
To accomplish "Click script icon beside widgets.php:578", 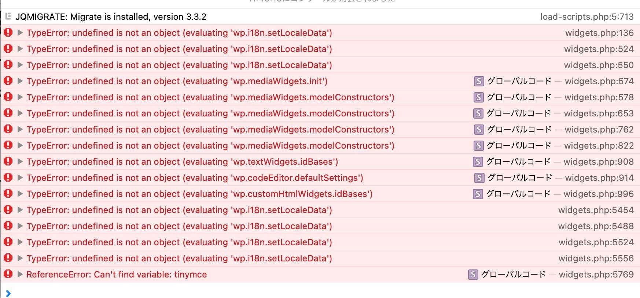I will pos(478,97).
